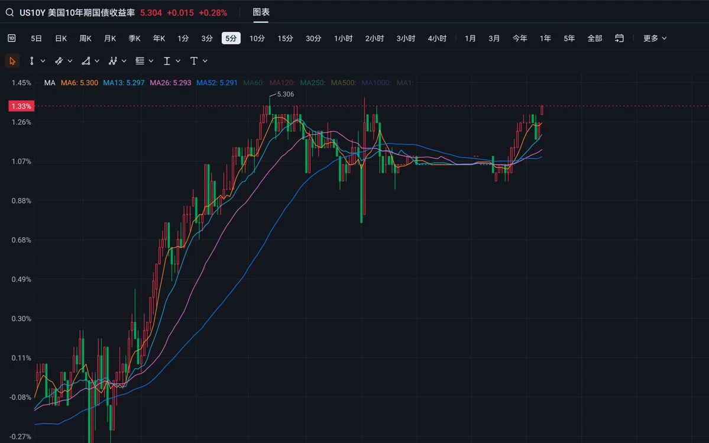Select the vertical line drawing tool
Viewport: 709px width, 443px height.
pyautogui.click(x=32, y=61)
